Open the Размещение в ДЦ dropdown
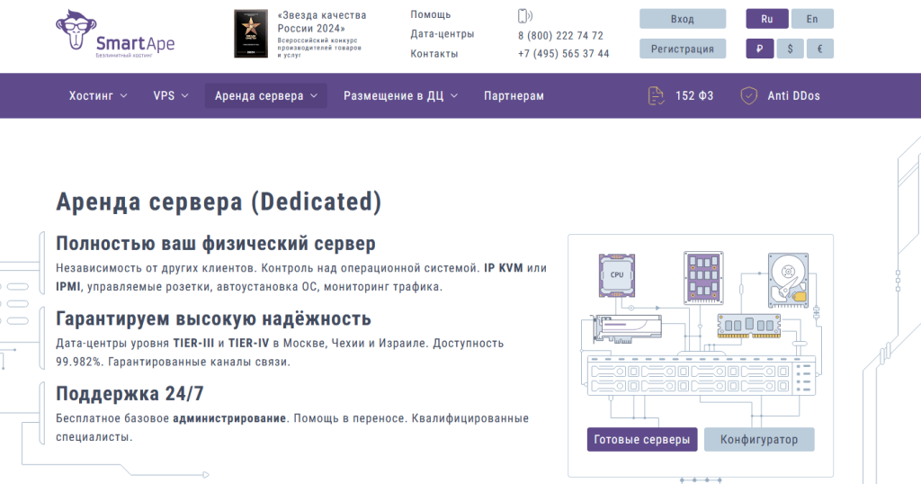Screen dimensions: 921x484 (x=400, y=95)
